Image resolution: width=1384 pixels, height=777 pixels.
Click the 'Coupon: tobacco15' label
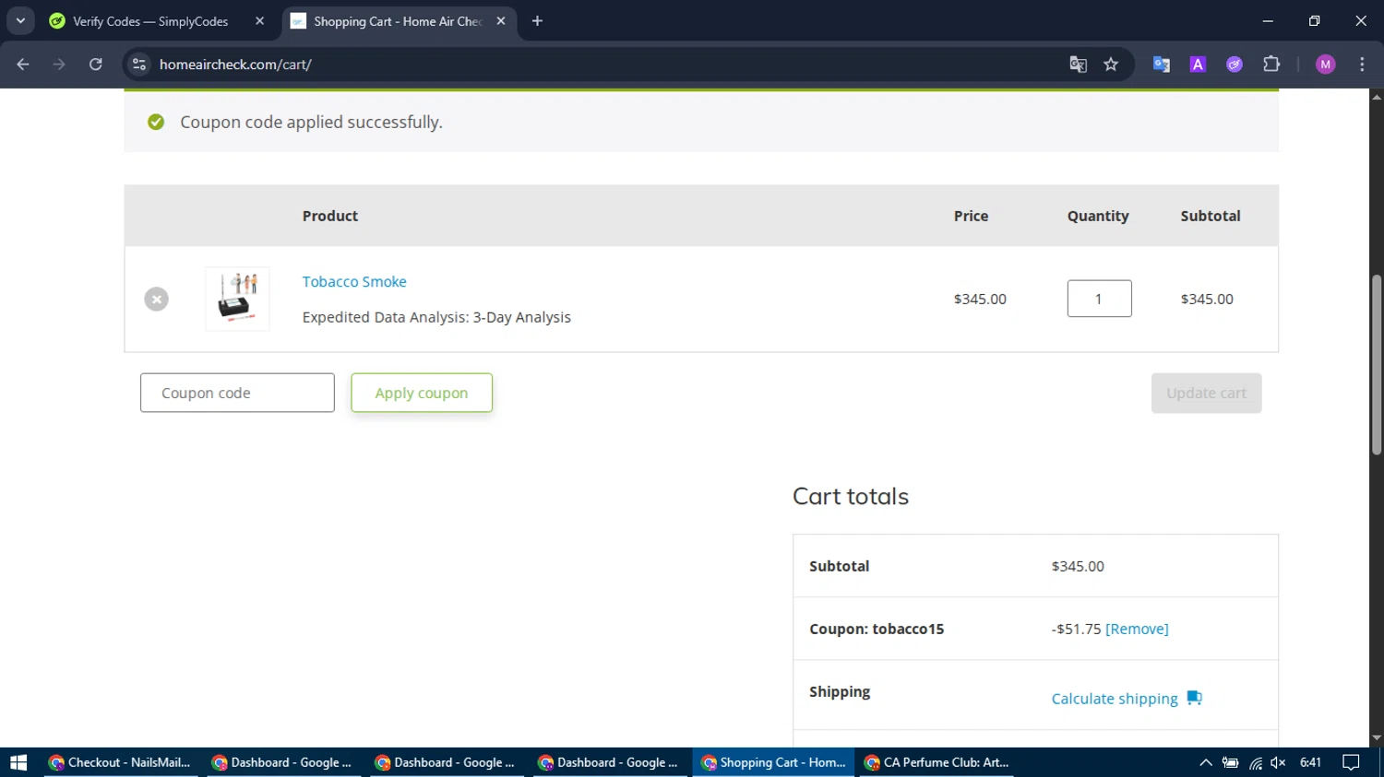pos(877,629)
